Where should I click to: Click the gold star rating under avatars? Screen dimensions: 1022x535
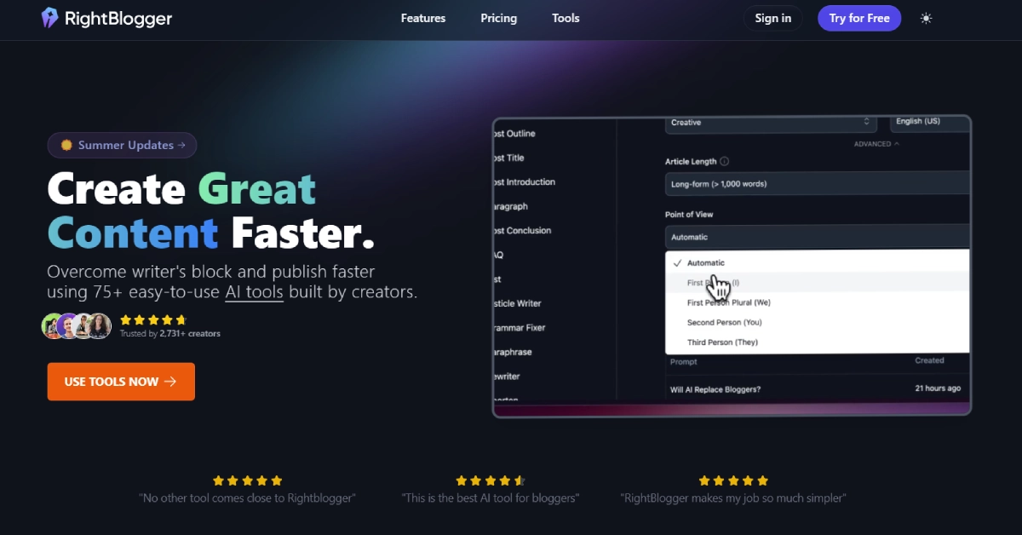[152, 320]
